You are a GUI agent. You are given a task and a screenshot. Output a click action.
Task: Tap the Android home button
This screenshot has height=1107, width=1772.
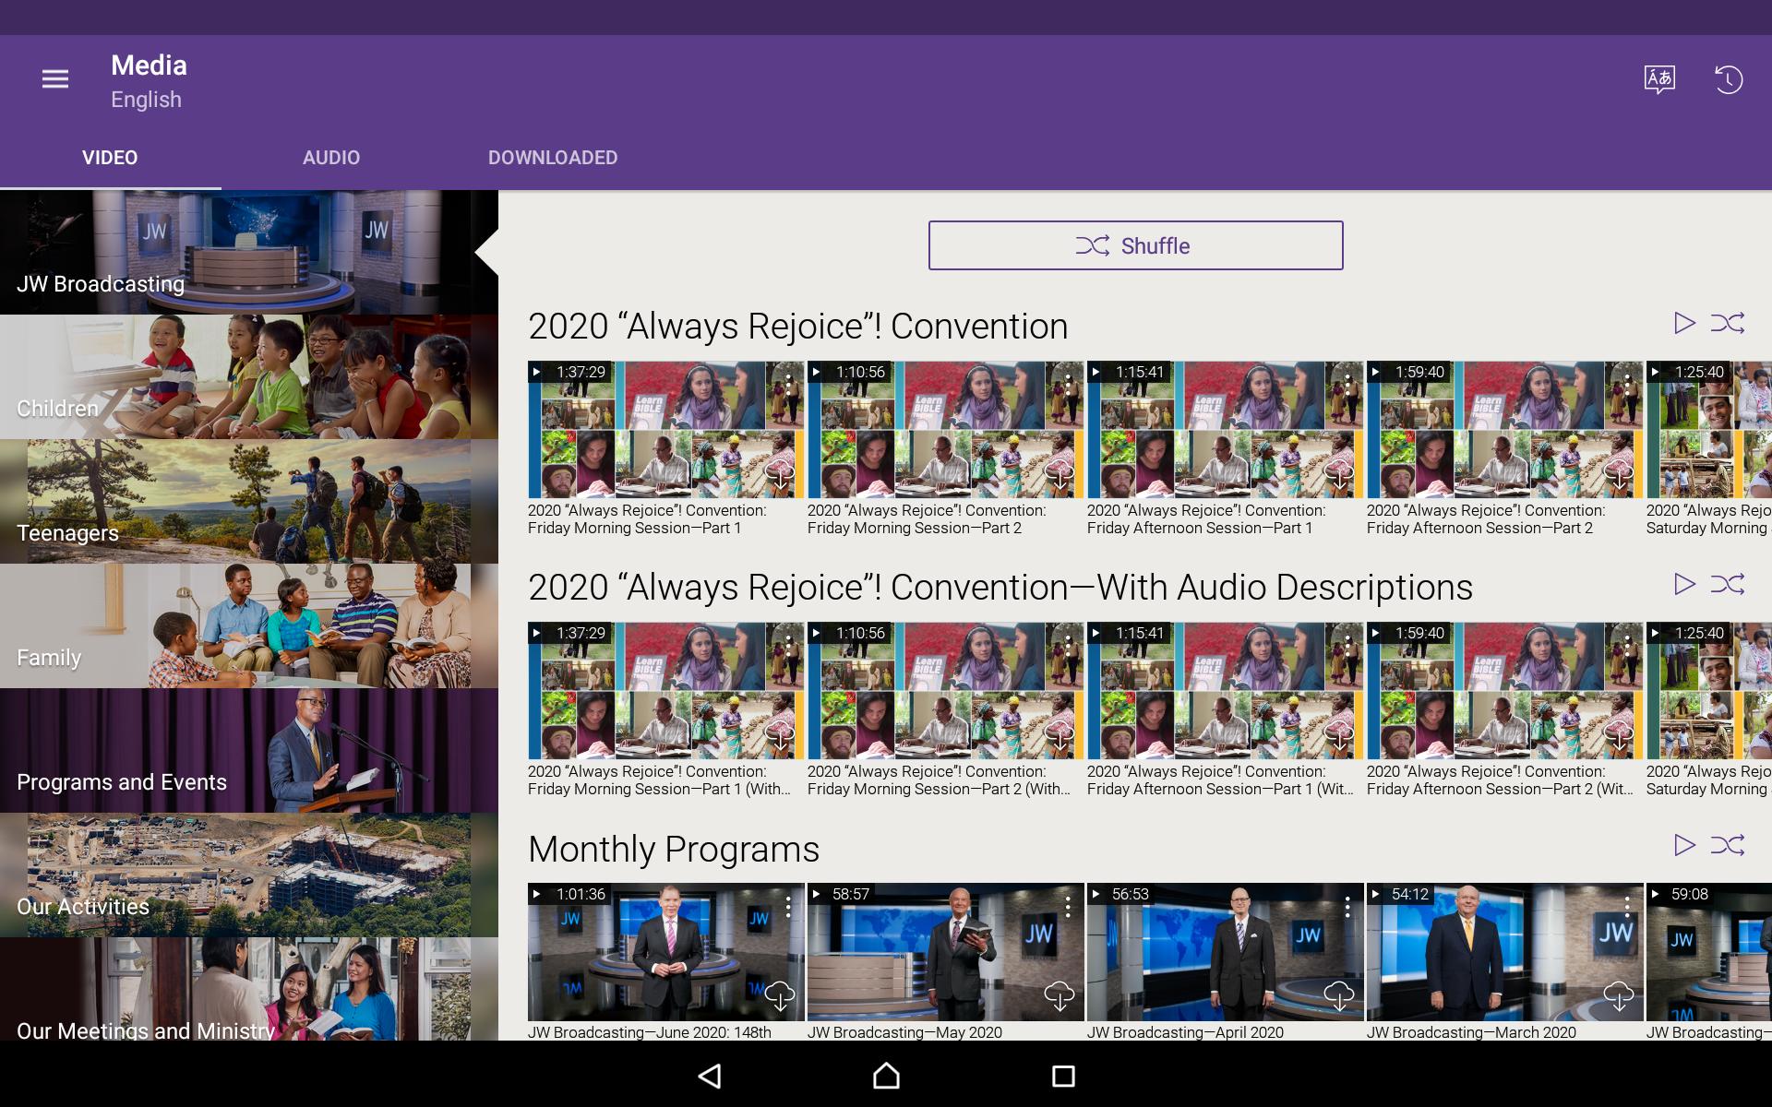[886, 1076]
